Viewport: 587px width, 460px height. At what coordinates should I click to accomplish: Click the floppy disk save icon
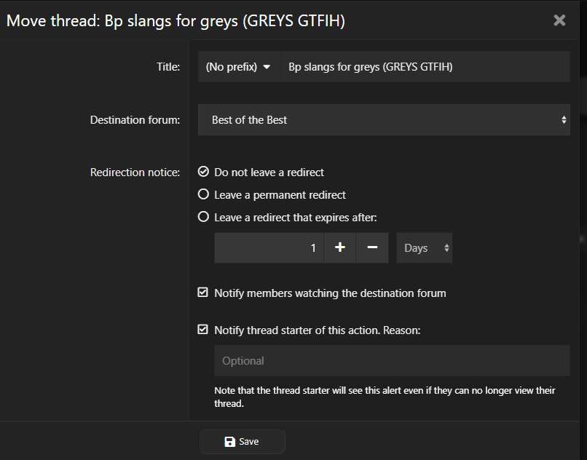pyautogui.click(x=230, y=442)
